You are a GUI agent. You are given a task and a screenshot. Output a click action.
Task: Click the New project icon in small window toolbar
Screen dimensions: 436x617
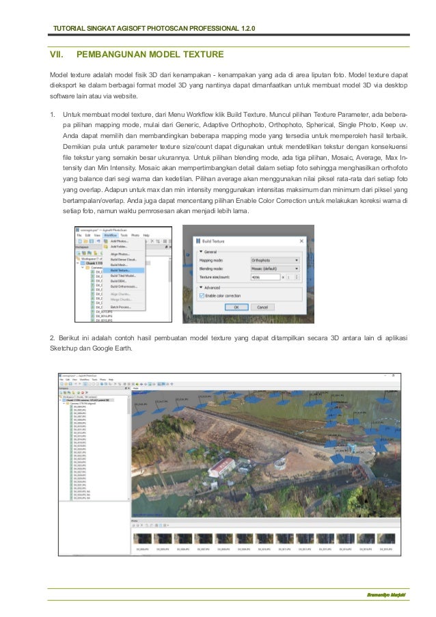(80, 241)
